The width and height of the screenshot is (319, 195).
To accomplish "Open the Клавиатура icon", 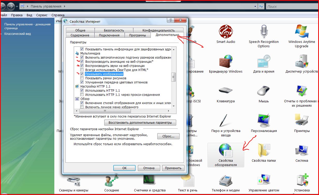I will click(x=226, y=94).
